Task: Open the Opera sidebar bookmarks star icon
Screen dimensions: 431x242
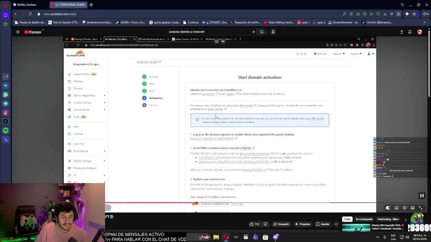Action: click(5, 24)
